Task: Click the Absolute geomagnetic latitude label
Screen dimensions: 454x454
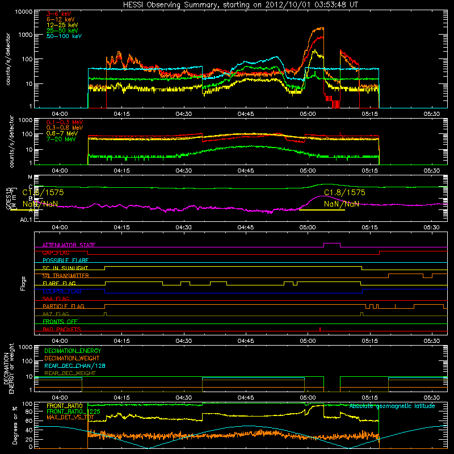Action: 392,406
